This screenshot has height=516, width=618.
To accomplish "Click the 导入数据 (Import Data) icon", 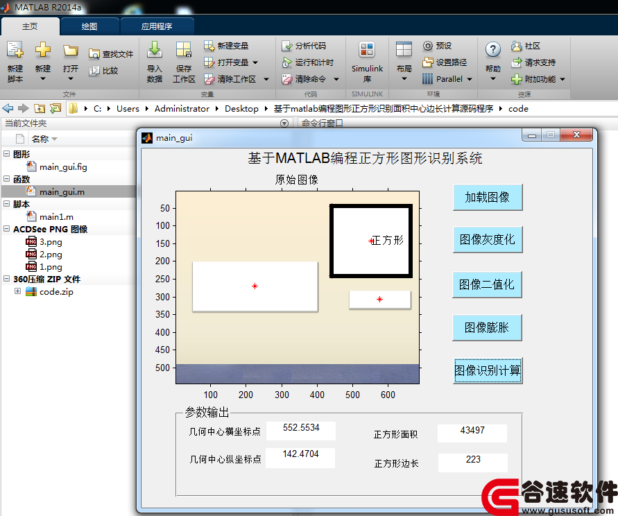I will tap(155, 50).
